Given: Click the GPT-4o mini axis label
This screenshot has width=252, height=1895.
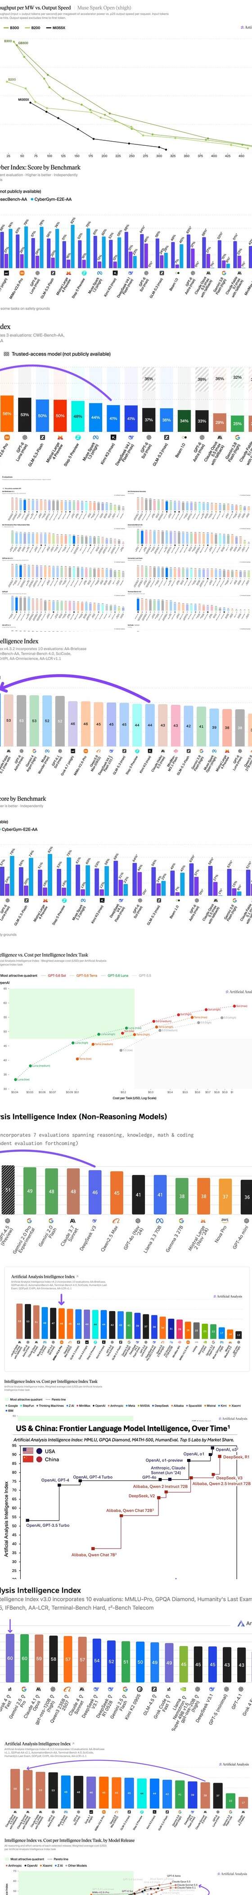Looking at the screenshot, I should pyautogui.click(x=242, y=1238).
